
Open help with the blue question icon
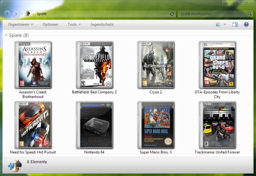point(246,24)
